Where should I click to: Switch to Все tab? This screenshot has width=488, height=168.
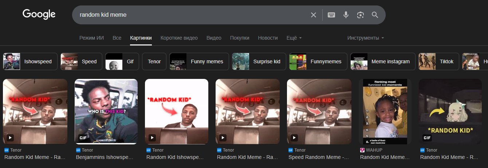(x=117, y=38)
